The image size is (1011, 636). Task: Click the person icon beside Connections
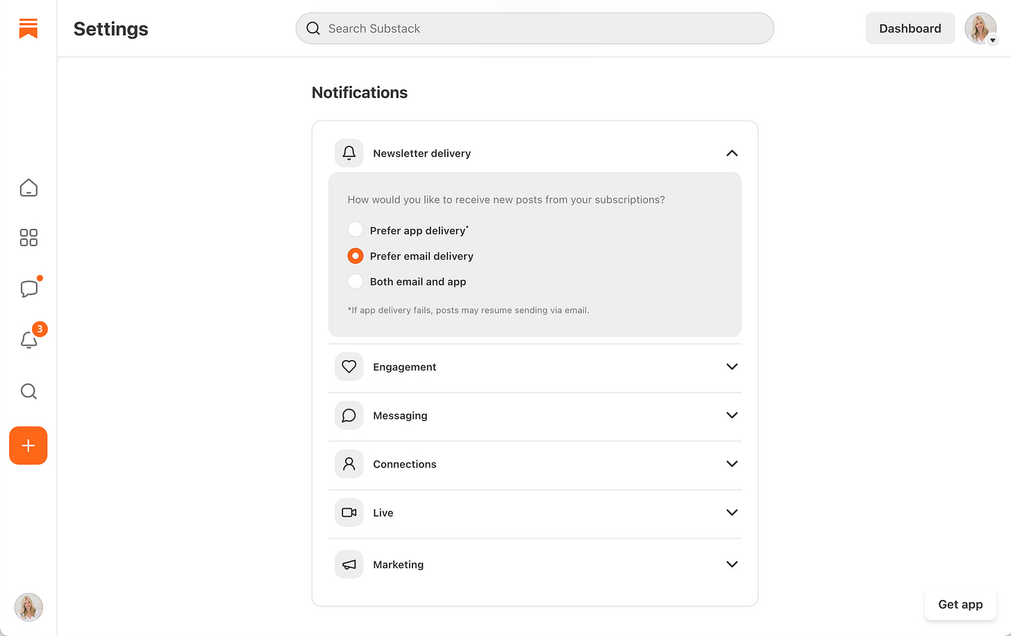(349, 464)
